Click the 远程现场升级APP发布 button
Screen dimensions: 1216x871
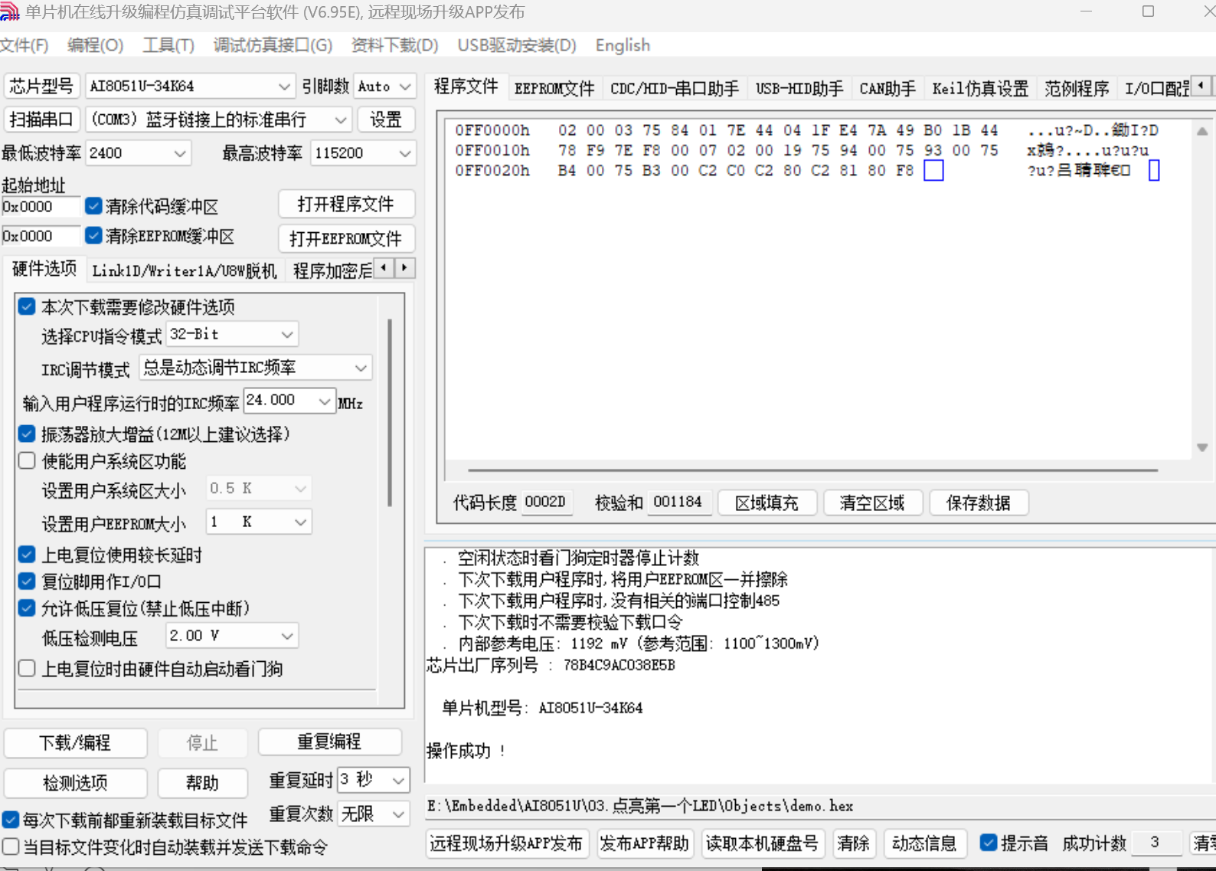pyautogui.click(x=506, y=843)
